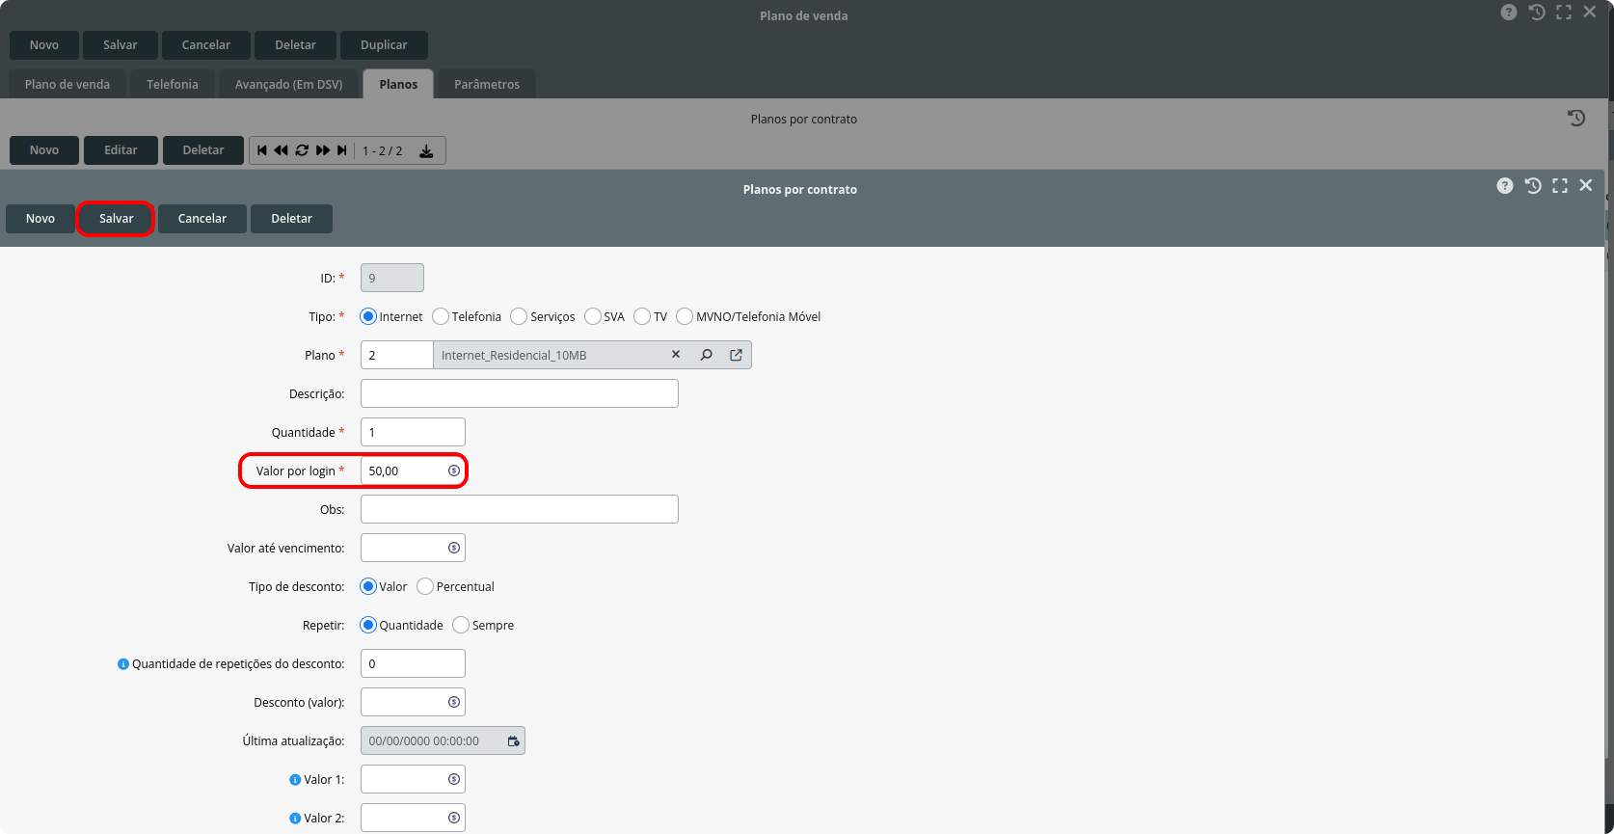The height and width of the screenshot is (834, 1614).
Task: Click currency icon in Valor 1 field
Action: pyautogui.click(x=454, y=779)
